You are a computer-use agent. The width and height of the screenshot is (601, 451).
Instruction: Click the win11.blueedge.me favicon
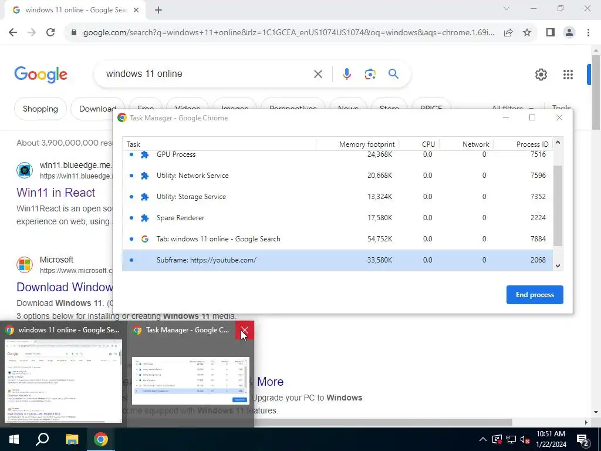(x=25, y=170)
